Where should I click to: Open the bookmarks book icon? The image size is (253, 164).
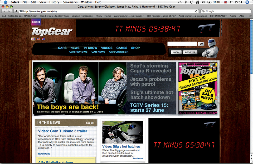coord(4,16)
